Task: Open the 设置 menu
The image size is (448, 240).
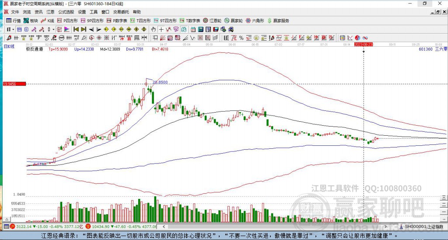Action: click(x=82, y=12)
